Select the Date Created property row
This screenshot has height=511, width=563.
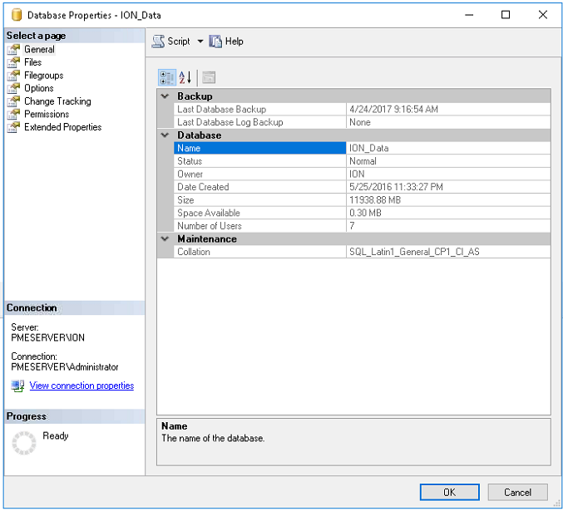[x=362, y=187]
